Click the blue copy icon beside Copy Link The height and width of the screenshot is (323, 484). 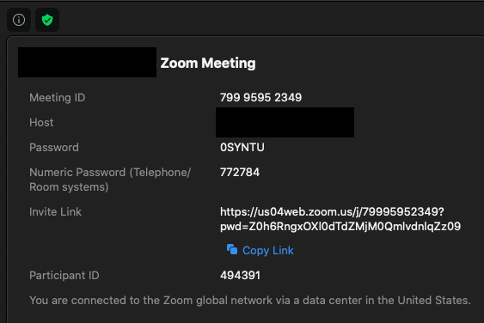pyautogui.click(x=232, y=250)
